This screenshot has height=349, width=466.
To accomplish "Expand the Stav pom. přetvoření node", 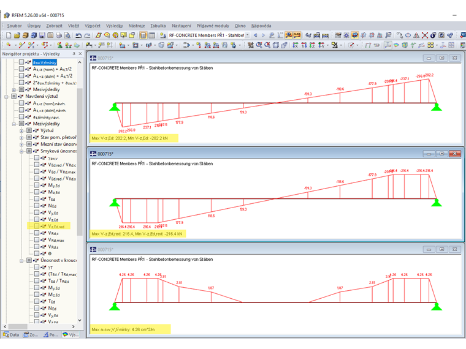I will click(x=21, y=137).
